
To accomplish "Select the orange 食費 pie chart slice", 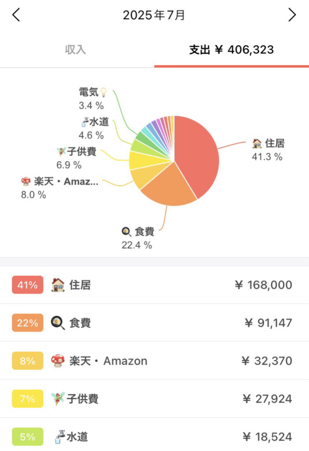I will point(169,187).
